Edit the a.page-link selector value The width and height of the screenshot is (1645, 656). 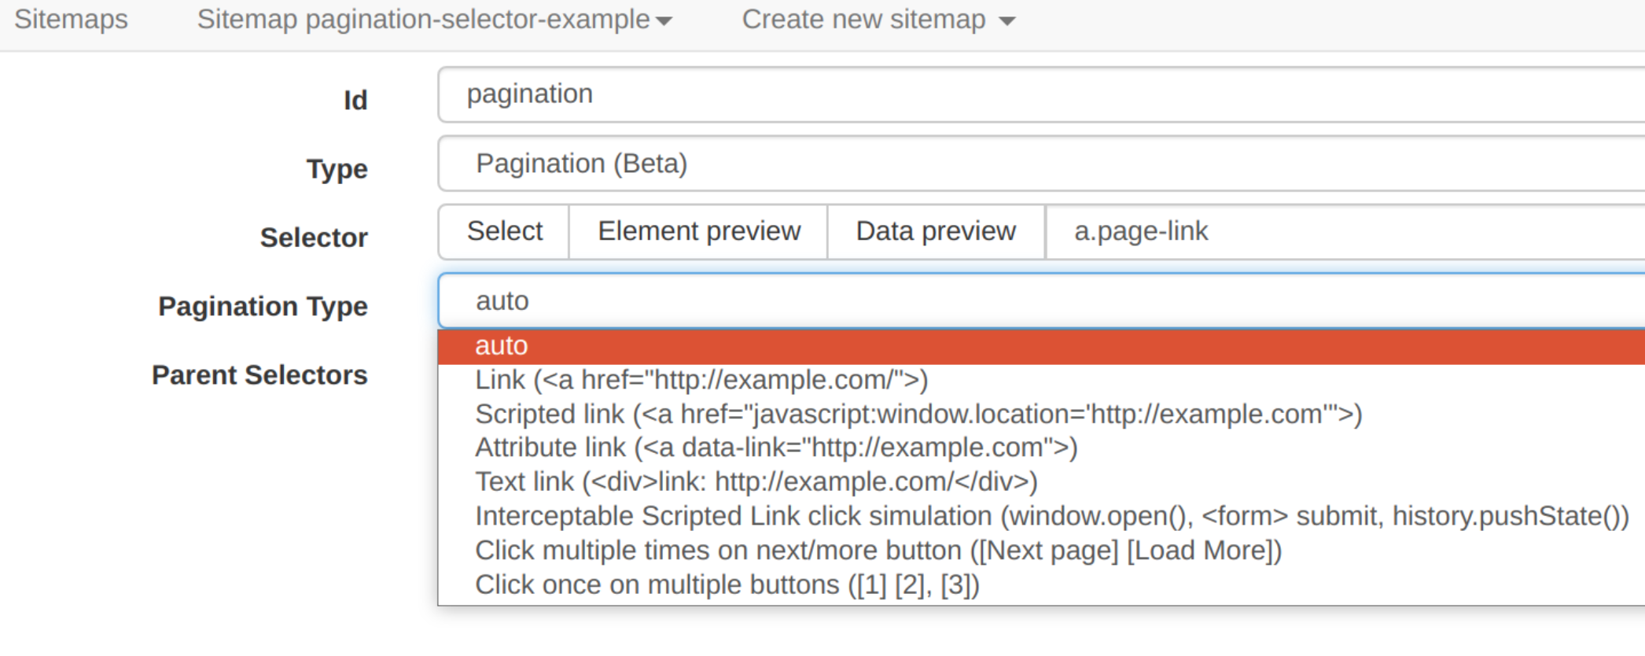pos(1258,230)
